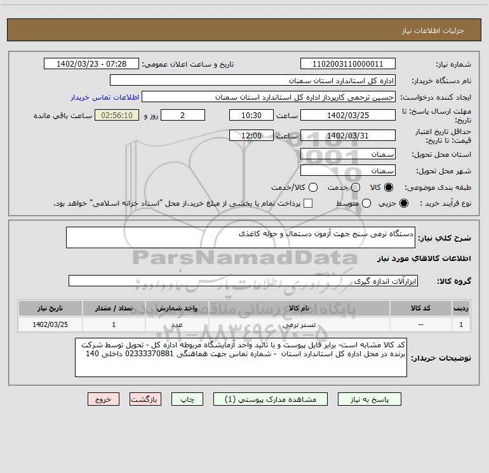Click the بازگشت back button
Image resolution: width=489 pixels, height=473 pixels.
pos(145,399)
